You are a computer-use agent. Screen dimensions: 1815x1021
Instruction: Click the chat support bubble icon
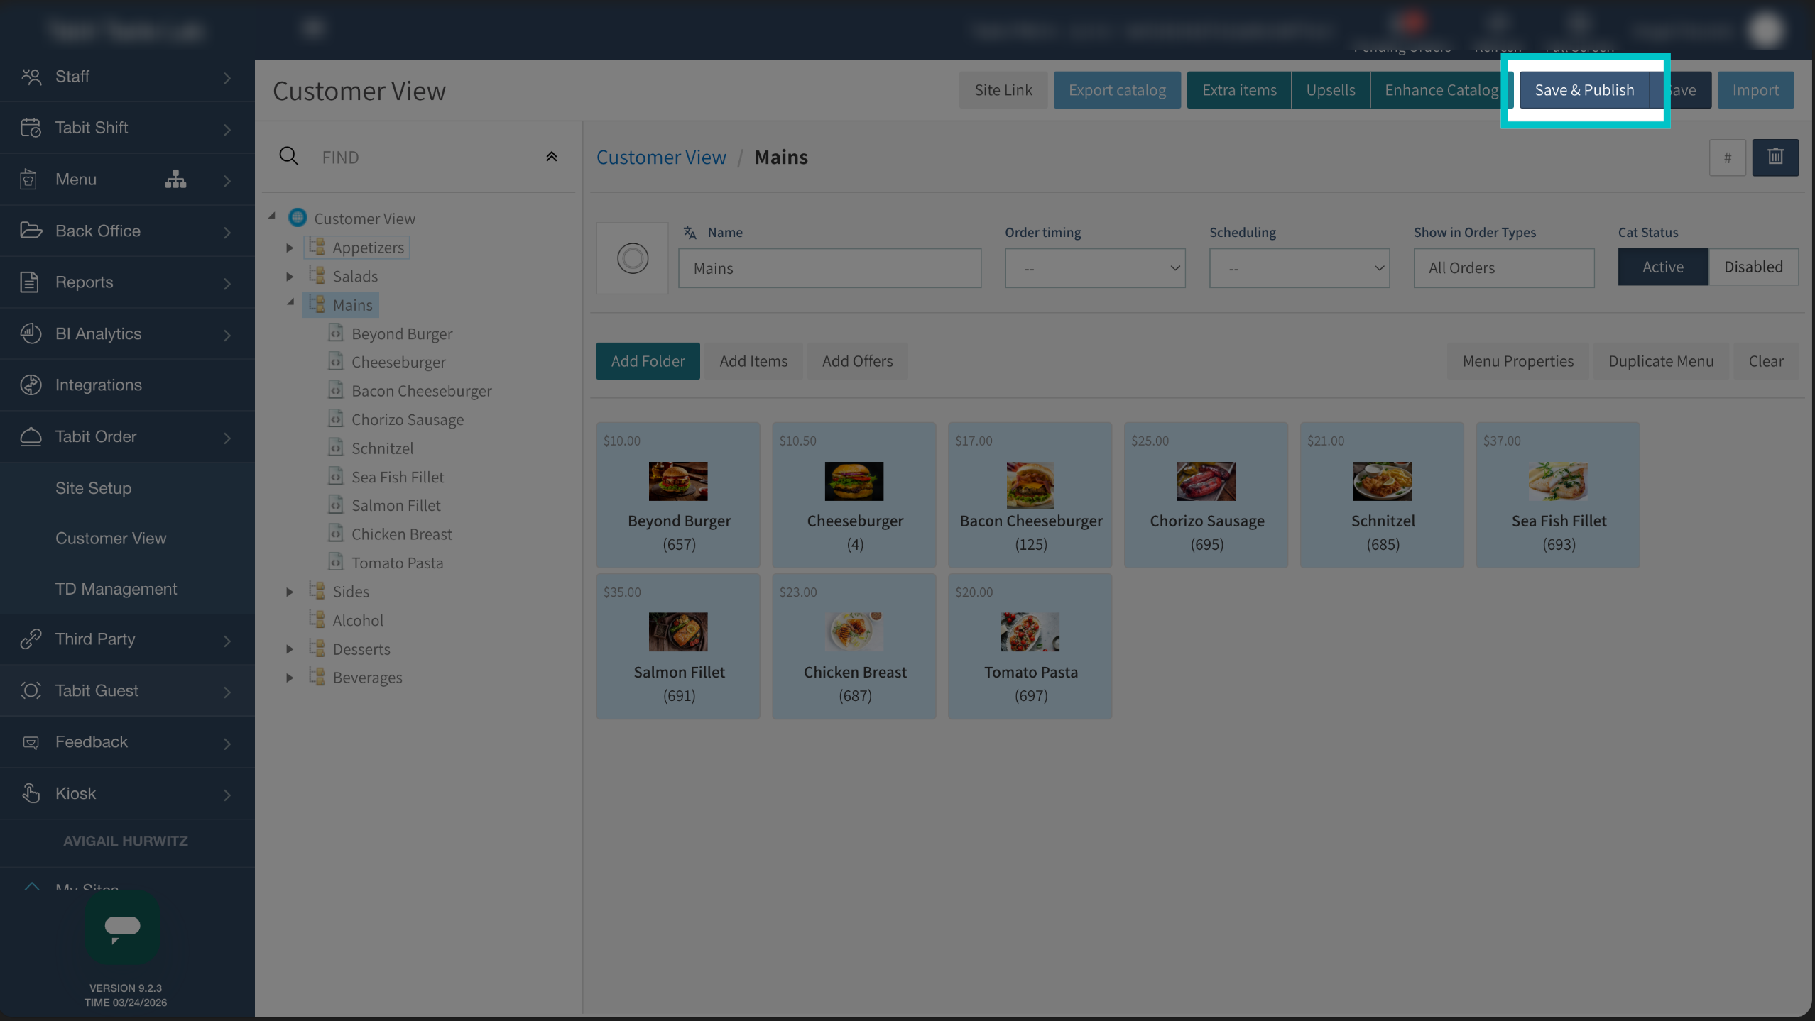pyautogui.click(x=122, y=927)
